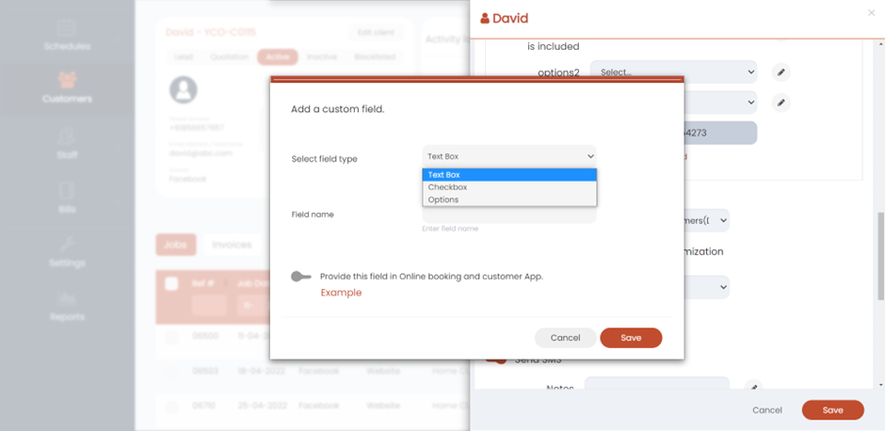This screenshot has height=431, width=885.
Task: Open the Schedules sidebar icon
Action: (67, 29)
